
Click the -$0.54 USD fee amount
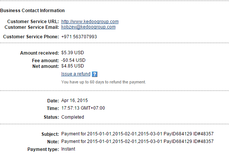tap(73, 60)
